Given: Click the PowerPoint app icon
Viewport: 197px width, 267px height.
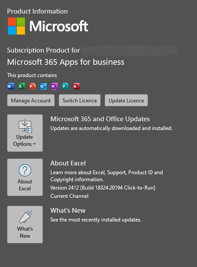Looking at the screenshot, I should pos(32,86).
